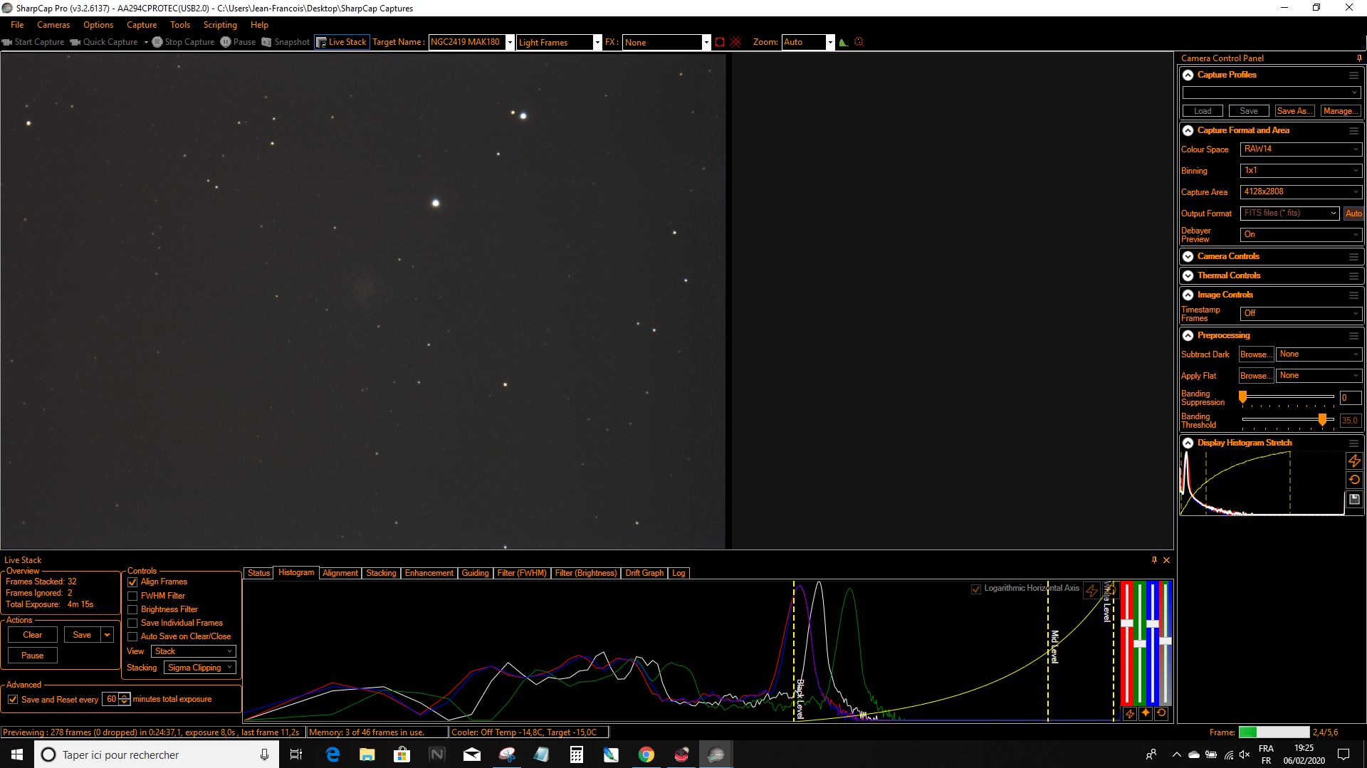Open Chrome from the Windows taskbar

(x=646, y=754)
